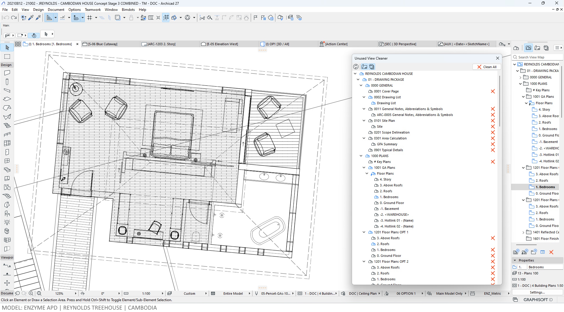Open the tab overview grid icon
The height and width of the screenshot is (312, 564).
tap(18, 44)
